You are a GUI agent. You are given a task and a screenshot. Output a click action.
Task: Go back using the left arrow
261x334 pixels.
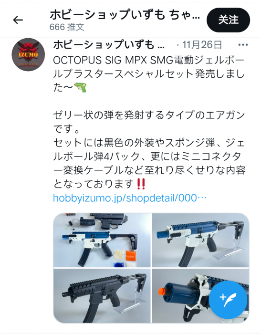(18, 20)
